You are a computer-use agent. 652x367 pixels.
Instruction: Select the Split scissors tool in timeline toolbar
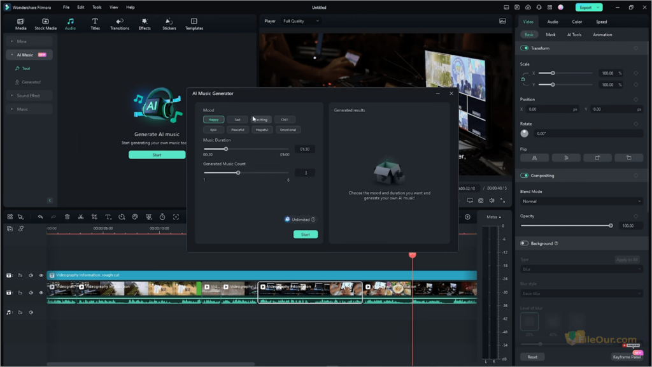[x=80, y=217]
